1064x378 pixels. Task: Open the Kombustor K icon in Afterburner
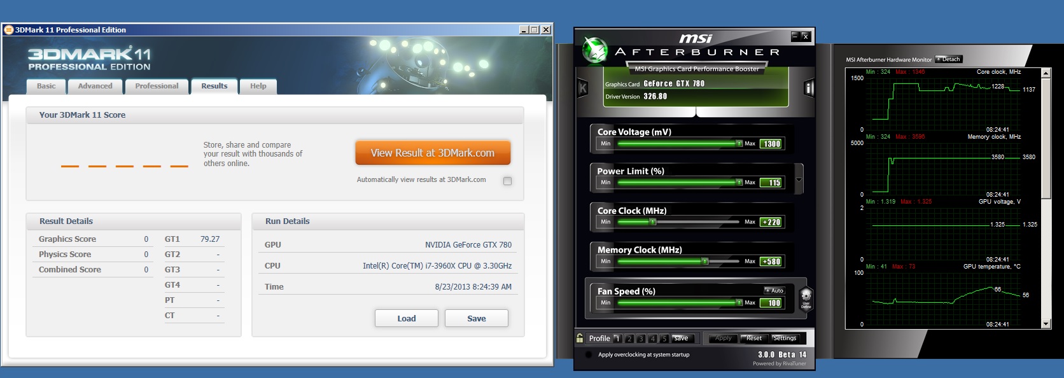[x=582, y=88]
